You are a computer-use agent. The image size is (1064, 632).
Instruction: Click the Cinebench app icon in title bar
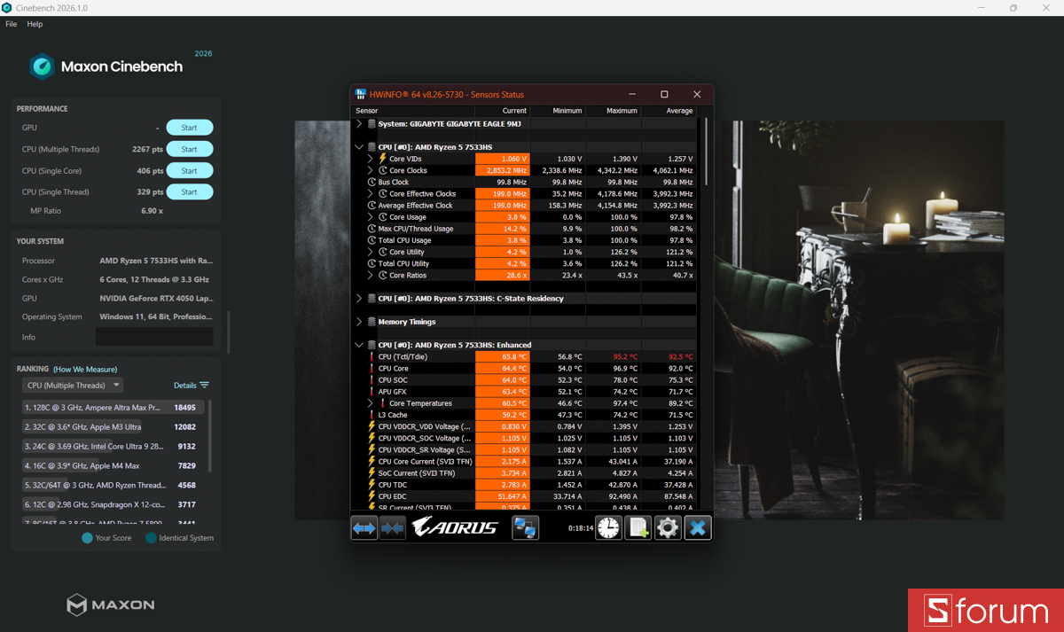coord(7,8)
